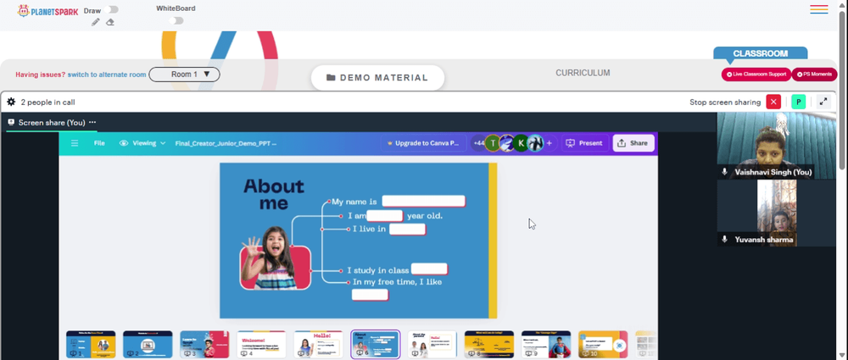Click red stop screen sharing X
Screen dimensions: 848x360
(773, 102)
